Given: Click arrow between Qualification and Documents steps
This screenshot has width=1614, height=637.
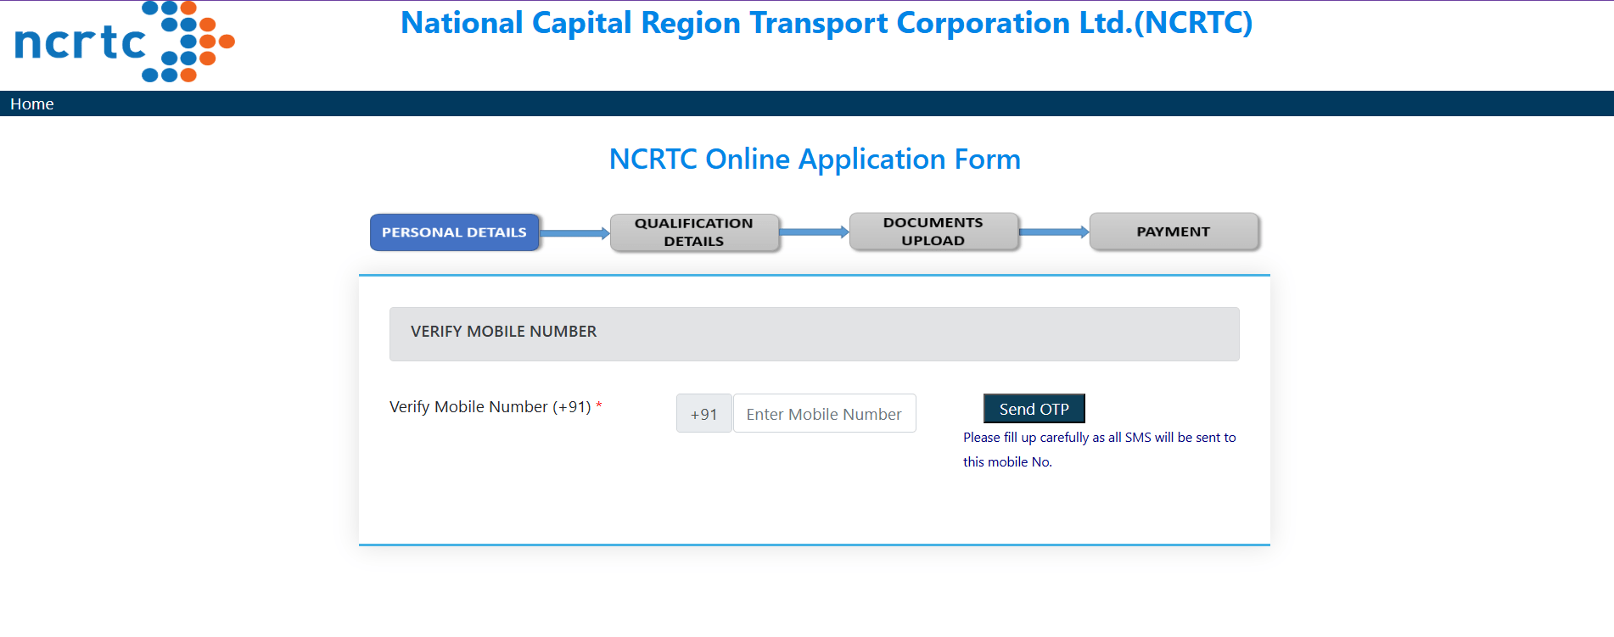Looking at the screenshot, I should pyautogui.click(x=814, y=232).
